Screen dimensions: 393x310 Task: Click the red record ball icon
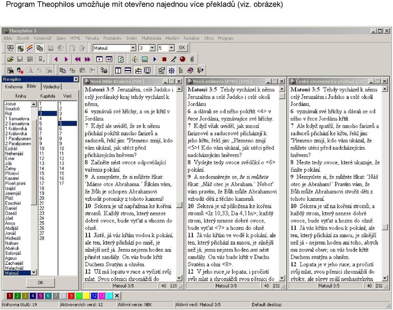click(x=183, y=59)
